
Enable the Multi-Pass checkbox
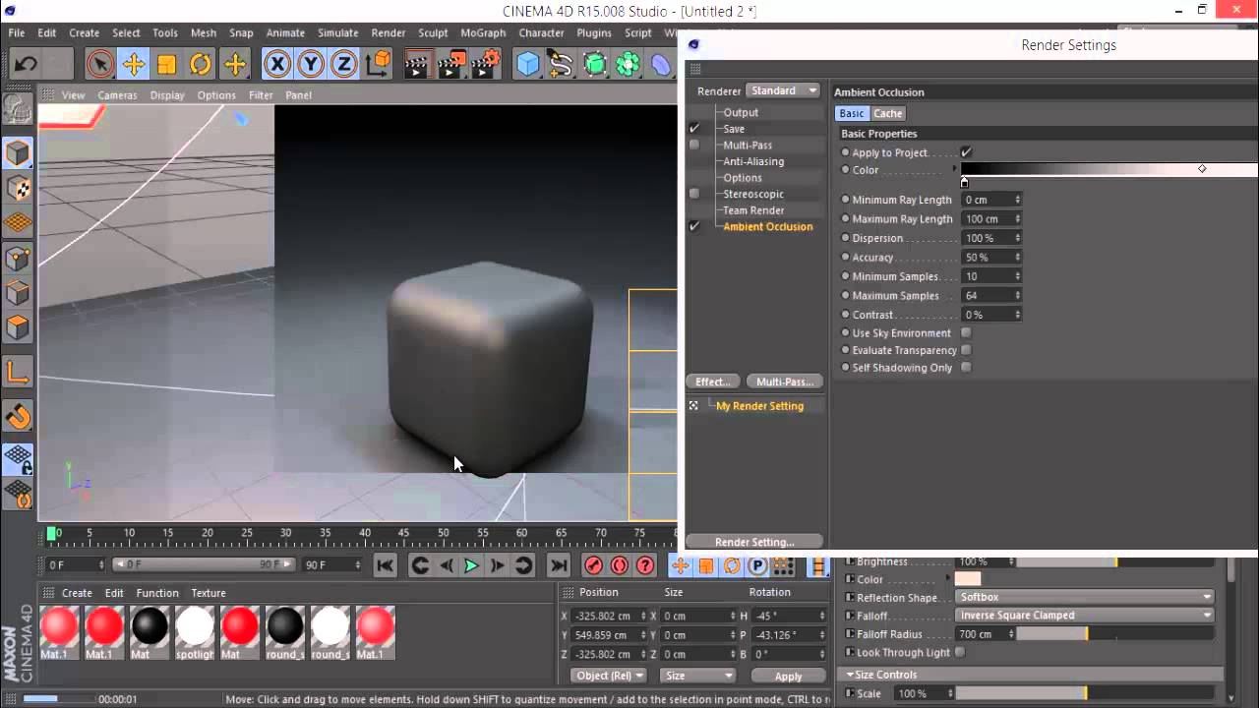tap(694, 145)
